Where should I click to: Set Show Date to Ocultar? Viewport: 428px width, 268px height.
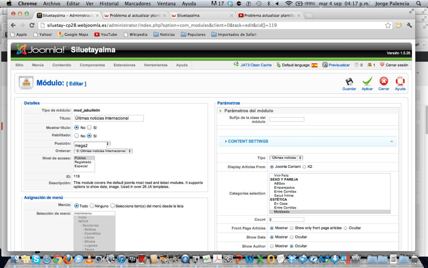pos(291,237)
